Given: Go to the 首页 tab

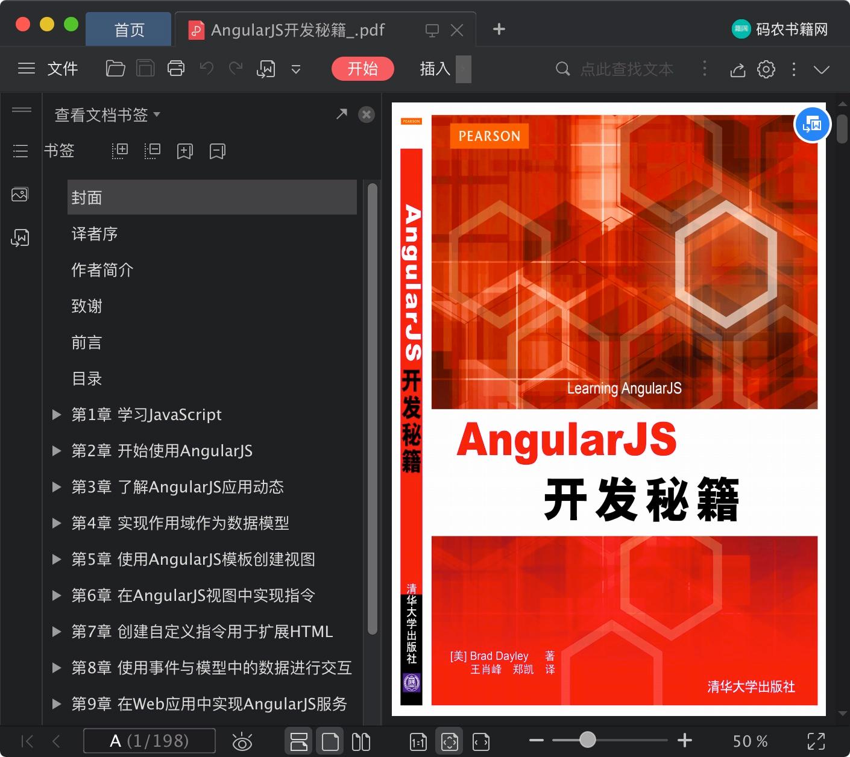Looking at the screenshot, I should coord(129,30).
